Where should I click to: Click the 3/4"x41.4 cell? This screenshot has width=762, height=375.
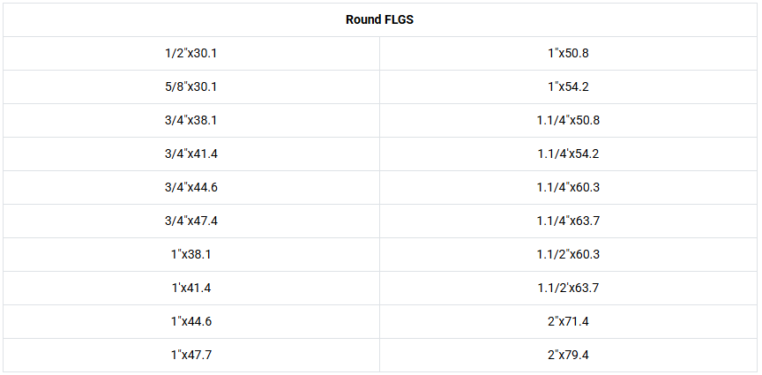(191, 154)
